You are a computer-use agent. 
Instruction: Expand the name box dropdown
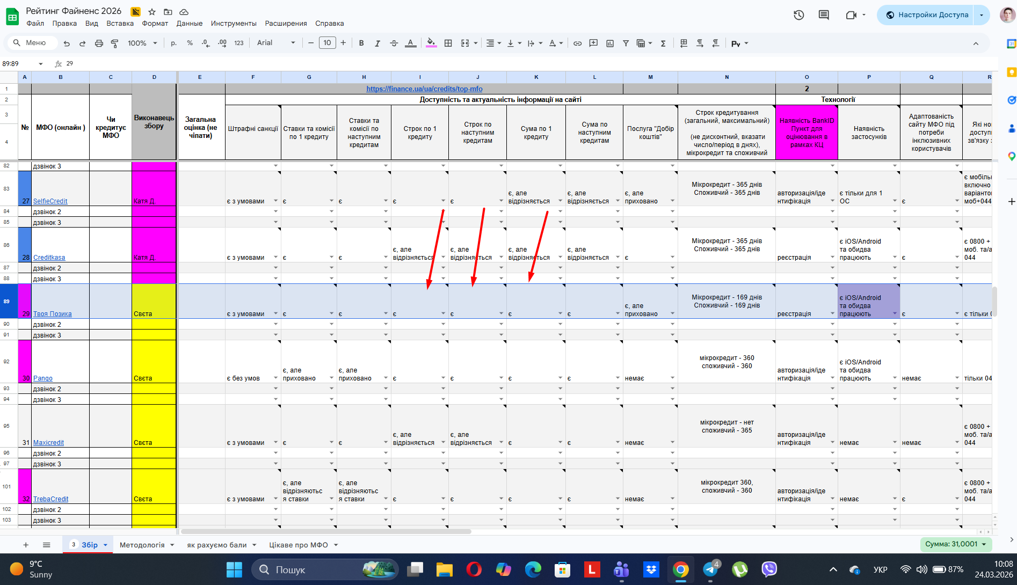click(40, 64)
